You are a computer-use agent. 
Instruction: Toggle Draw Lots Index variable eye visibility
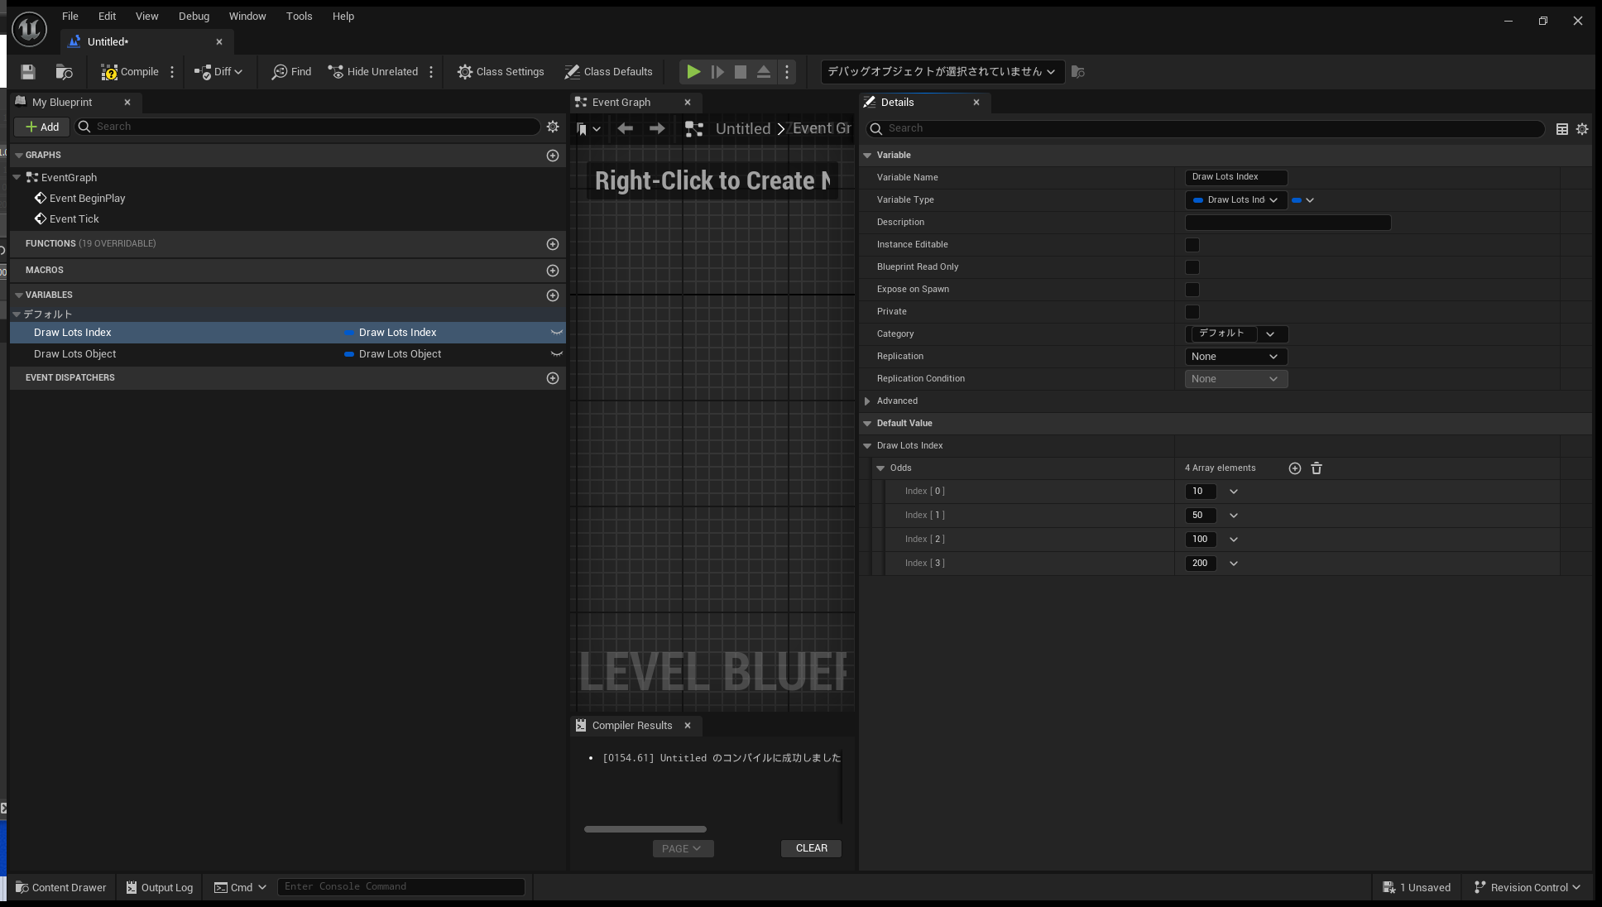(557, 333)
